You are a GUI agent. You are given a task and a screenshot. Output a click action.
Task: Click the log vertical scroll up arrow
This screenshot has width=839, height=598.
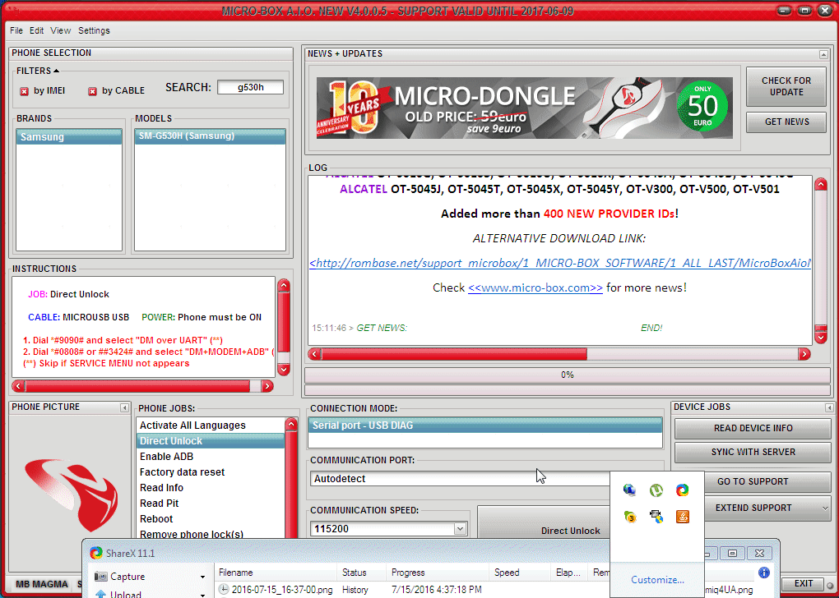821,184
